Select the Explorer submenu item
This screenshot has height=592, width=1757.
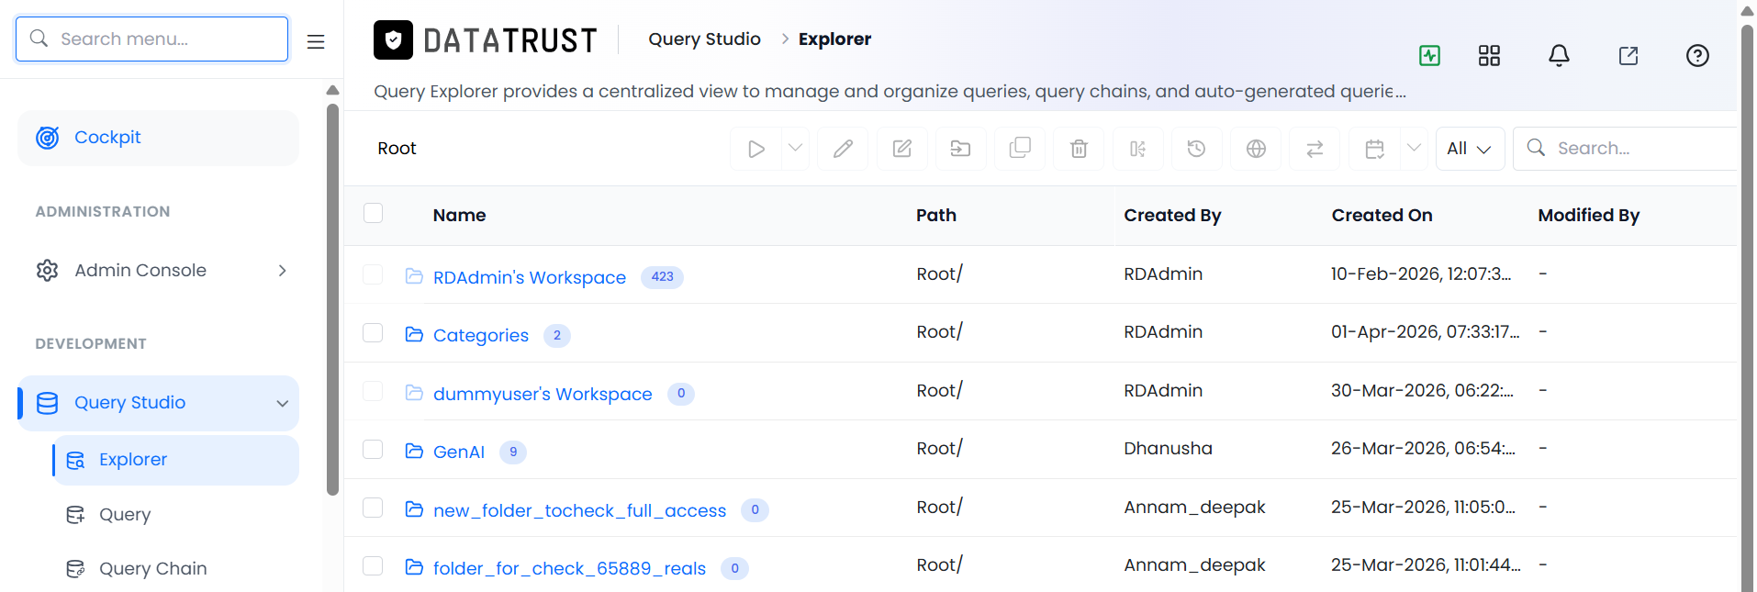pos(175,460)
